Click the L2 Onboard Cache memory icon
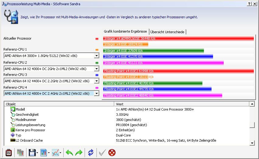This screenshot has height=159, width=259. coord(13,140)
